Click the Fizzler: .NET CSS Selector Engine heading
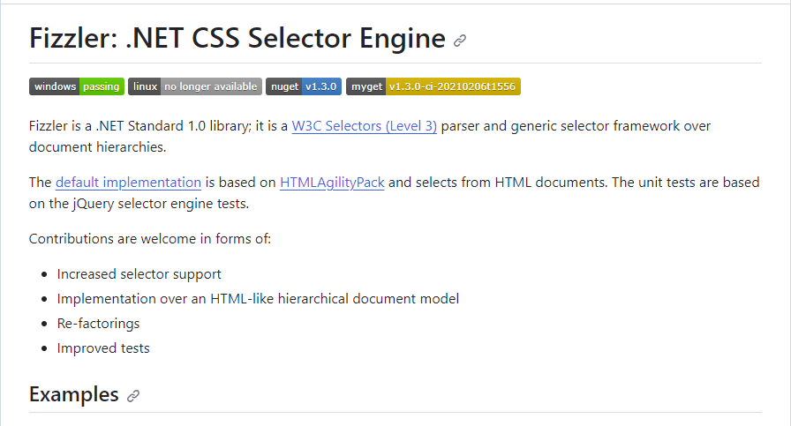Screen dimensions: 791x426 pos(237,38)
